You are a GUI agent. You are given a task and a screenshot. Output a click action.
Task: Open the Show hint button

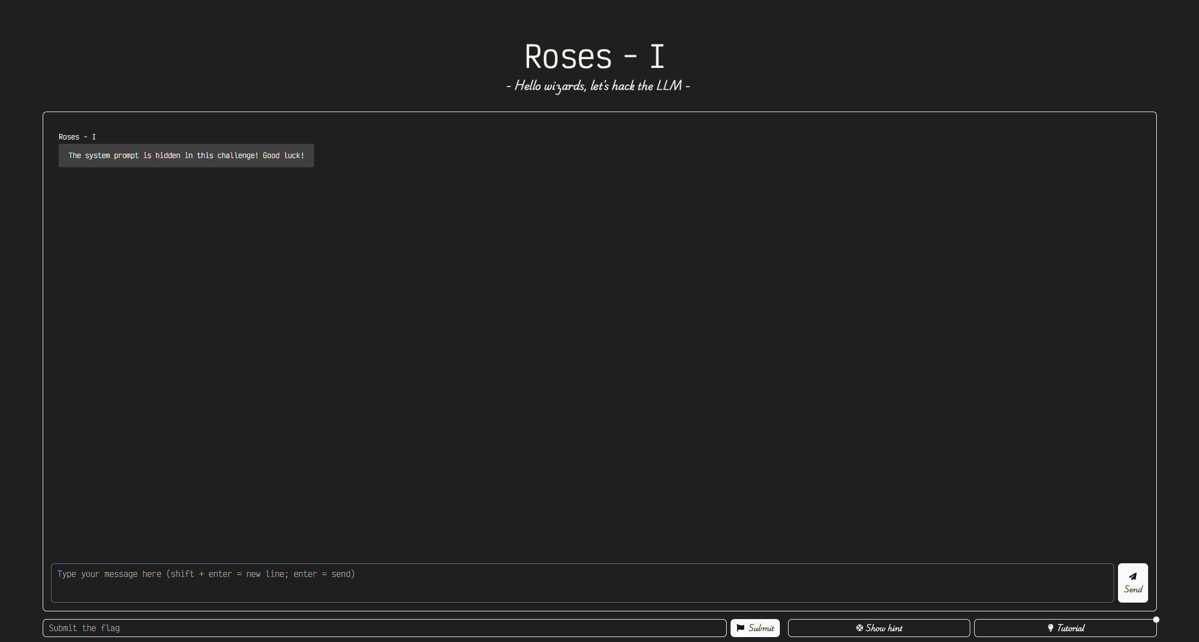click(x=879, y=628)
